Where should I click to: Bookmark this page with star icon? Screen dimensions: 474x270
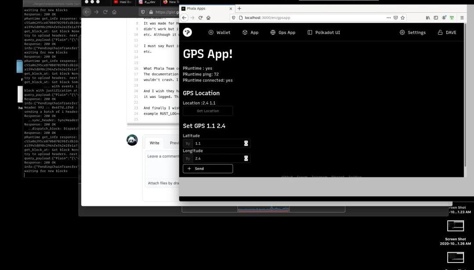click(x=402, y=18)
